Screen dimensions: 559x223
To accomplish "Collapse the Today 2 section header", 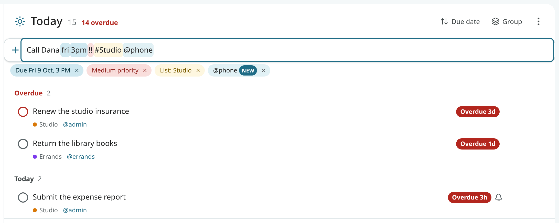I will 28,179.
